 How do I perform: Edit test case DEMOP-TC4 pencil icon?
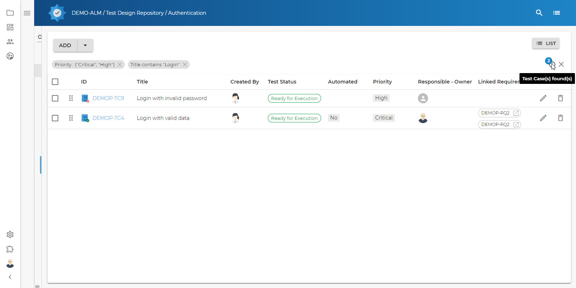tap(543, 118)
